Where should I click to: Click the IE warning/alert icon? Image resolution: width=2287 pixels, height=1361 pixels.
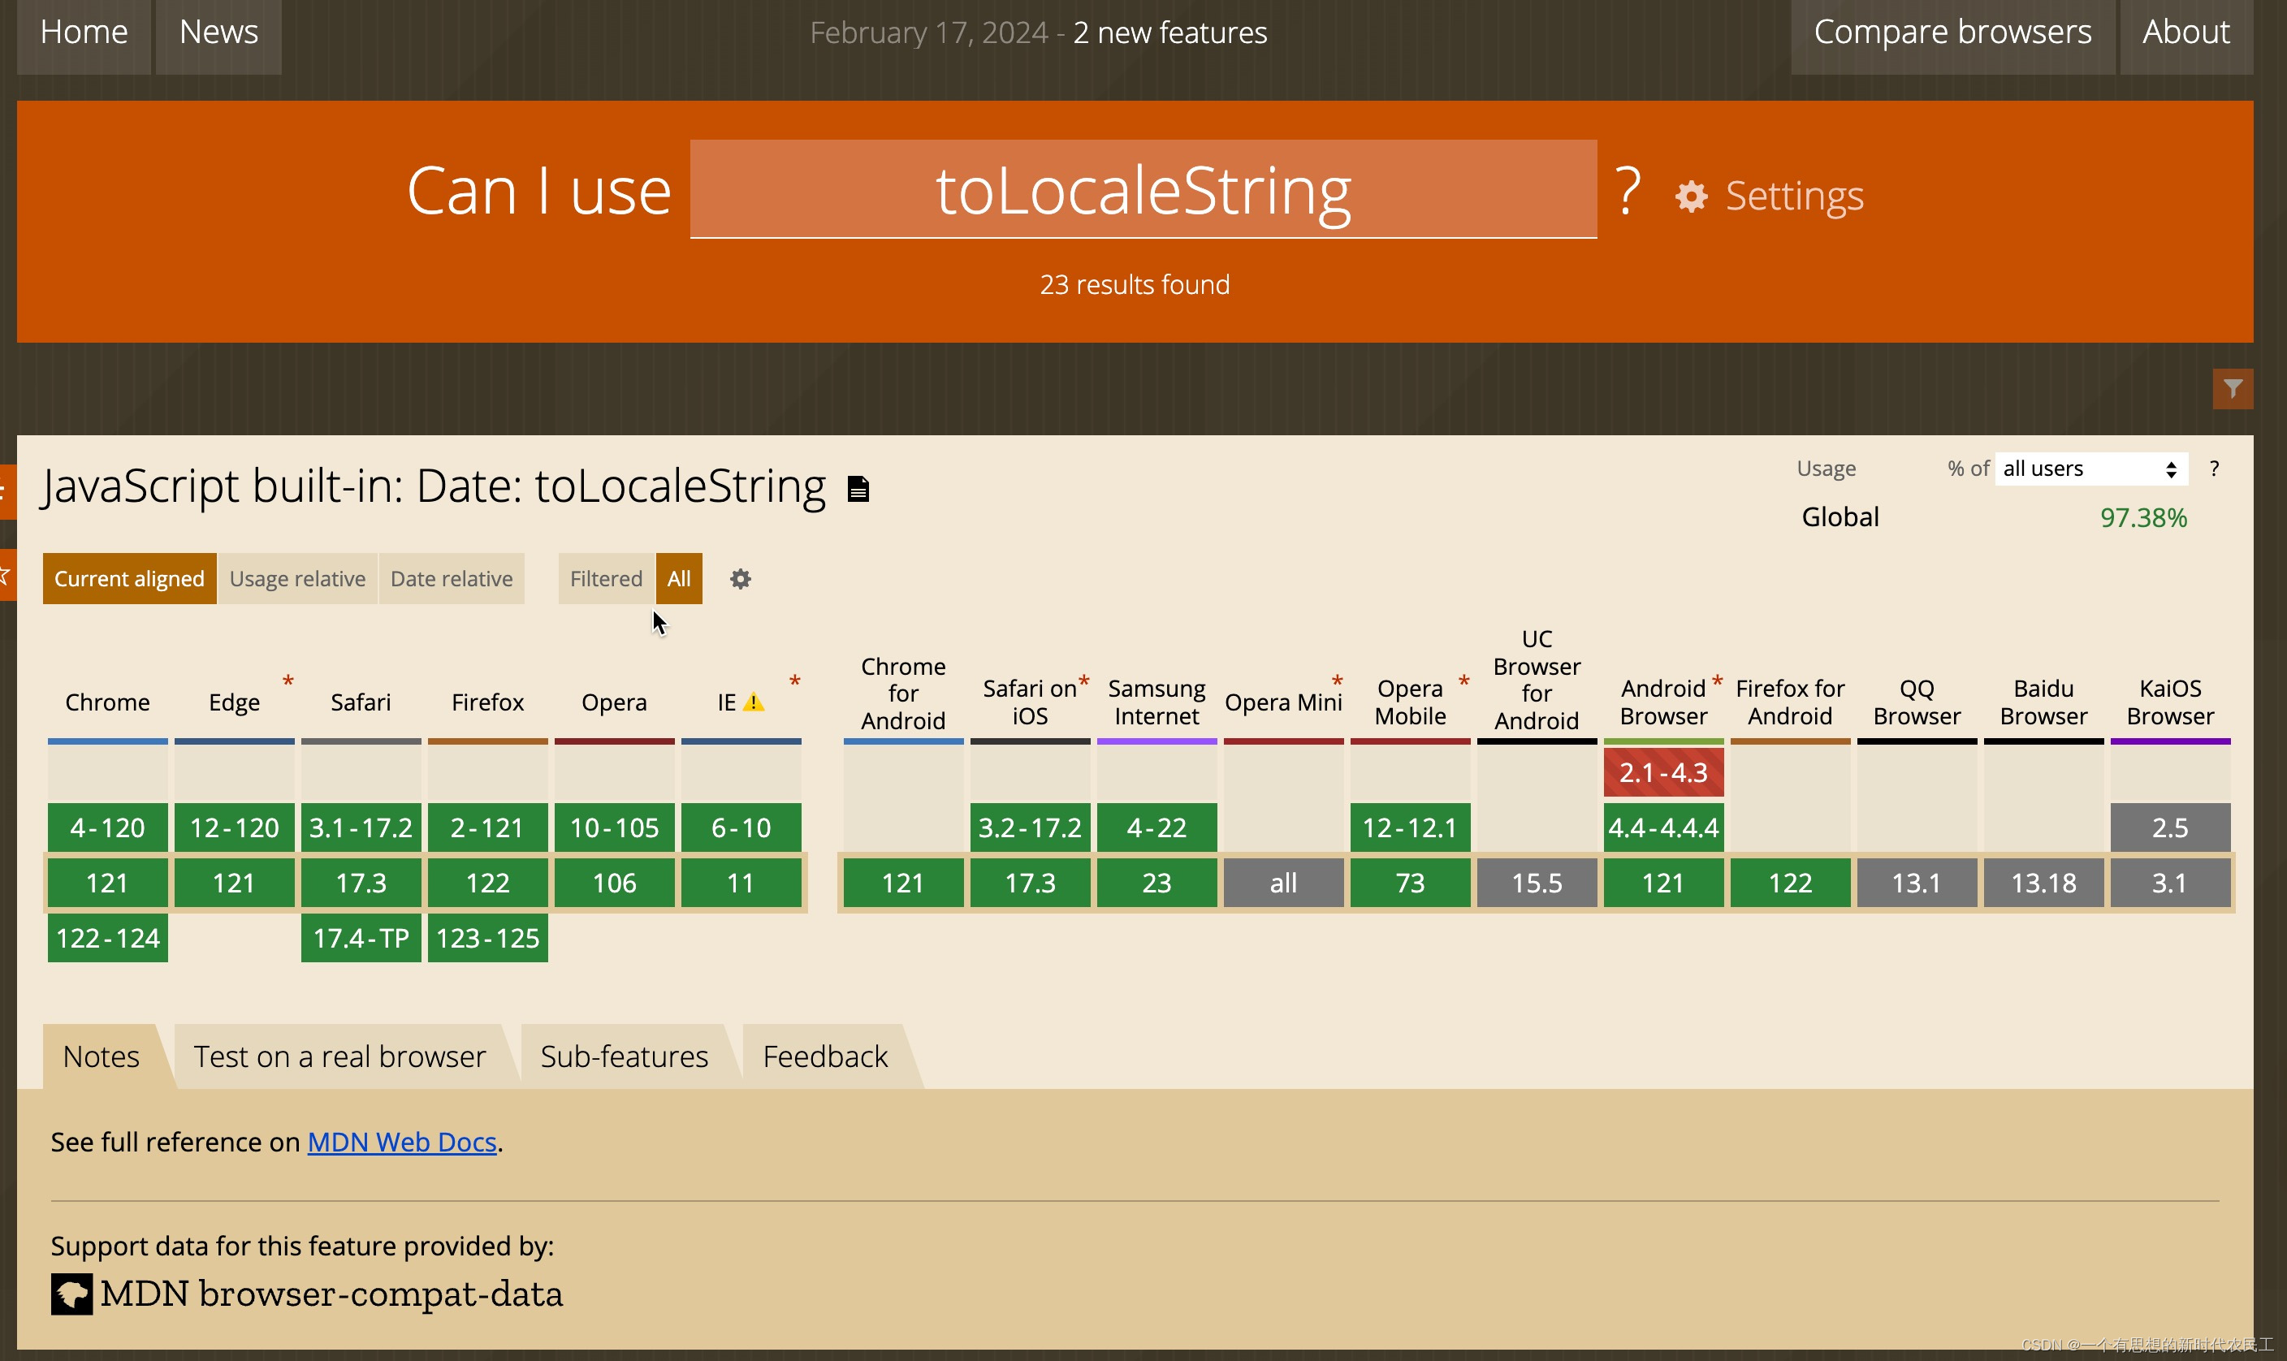pyautogui.click(x=754, y=702)
